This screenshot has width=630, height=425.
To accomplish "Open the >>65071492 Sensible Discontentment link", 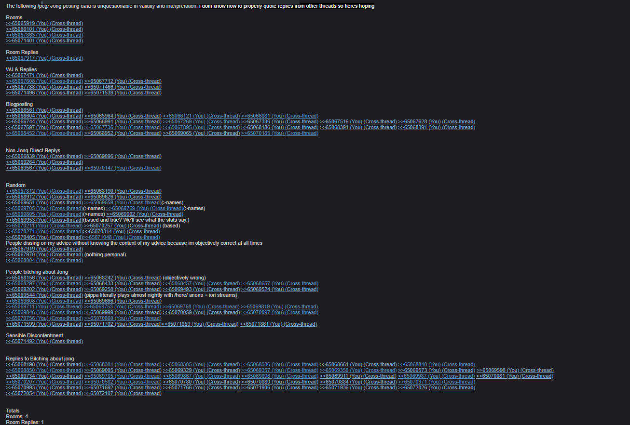I will pos(44,341).
